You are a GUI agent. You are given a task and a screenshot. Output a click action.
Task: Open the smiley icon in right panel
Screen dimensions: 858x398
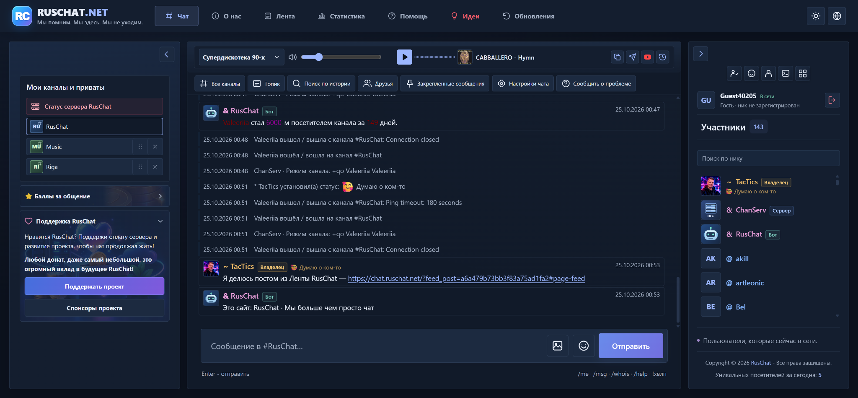[x=752, y=73]
